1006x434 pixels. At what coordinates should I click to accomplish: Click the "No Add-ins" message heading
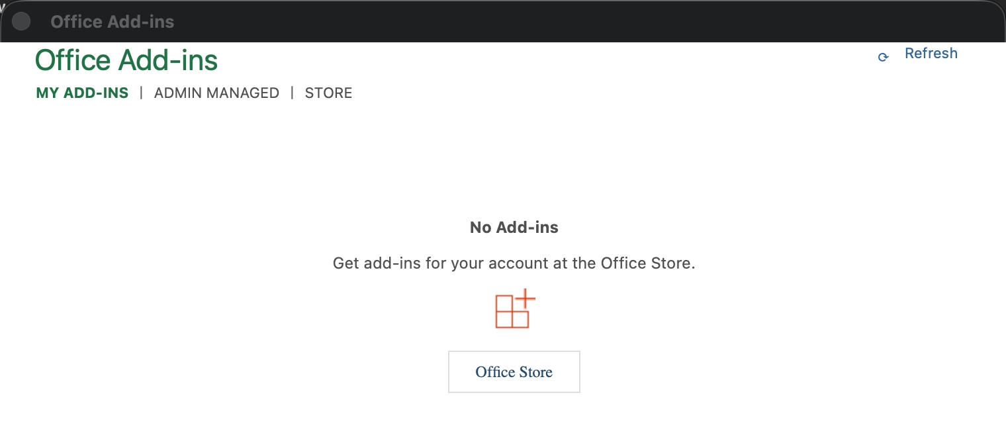514,228
